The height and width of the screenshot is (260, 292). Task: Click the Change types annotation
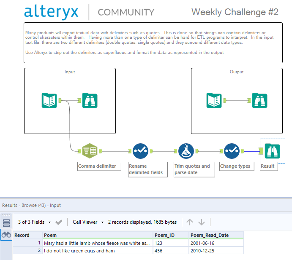pyautogui.click(x=237, y=166)
